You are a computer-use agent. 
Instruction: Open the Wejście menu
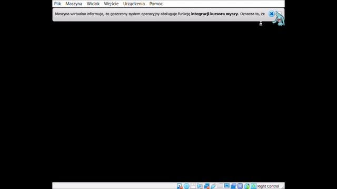tap(111, 4)
